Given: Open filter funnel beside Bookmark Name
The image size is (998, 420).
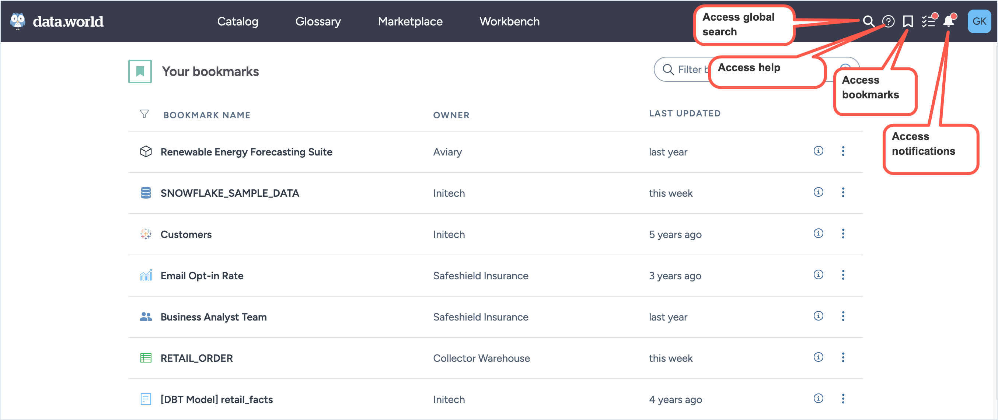Looking at the screenshot, I should coord(144,114).
